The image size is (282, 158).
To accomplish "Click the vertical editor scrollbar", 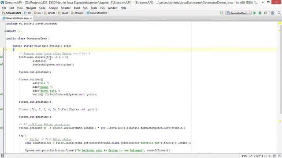I will (281, 70).
